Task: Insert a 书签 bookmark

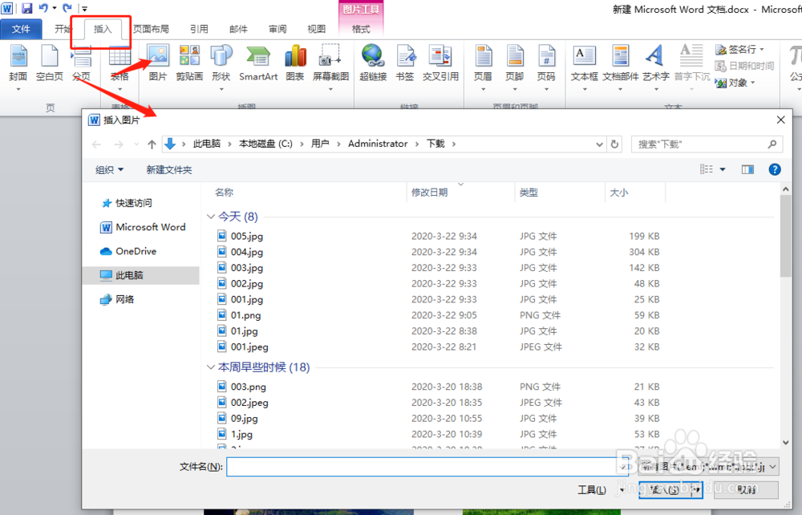Action: (x=404, y=63)
